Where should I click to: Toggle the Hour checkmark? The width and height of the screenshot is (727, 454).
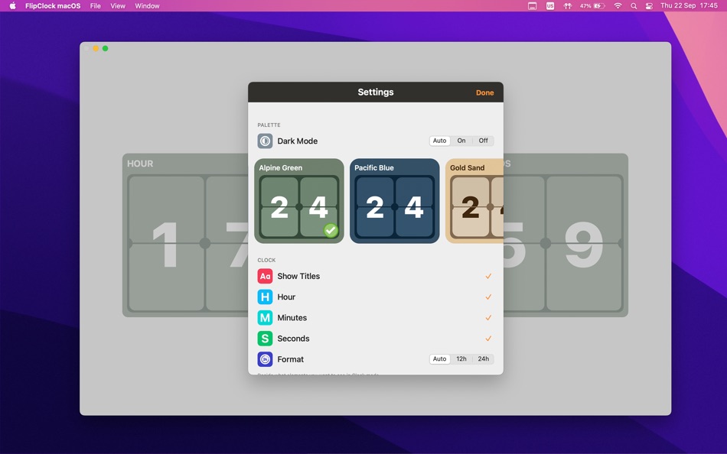pos(488,297)
